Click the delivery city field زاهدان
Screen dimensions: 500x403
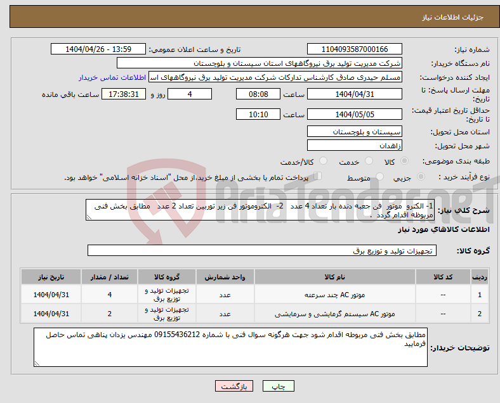(x=354, y=146)
